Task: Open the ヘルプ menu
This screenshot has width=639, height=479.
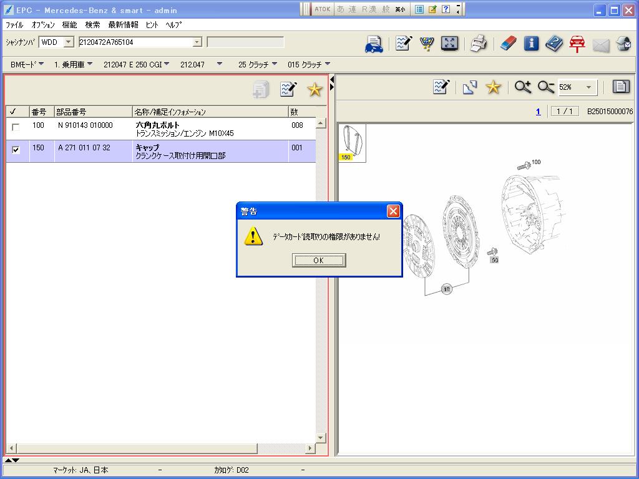Action: point(173,25)
